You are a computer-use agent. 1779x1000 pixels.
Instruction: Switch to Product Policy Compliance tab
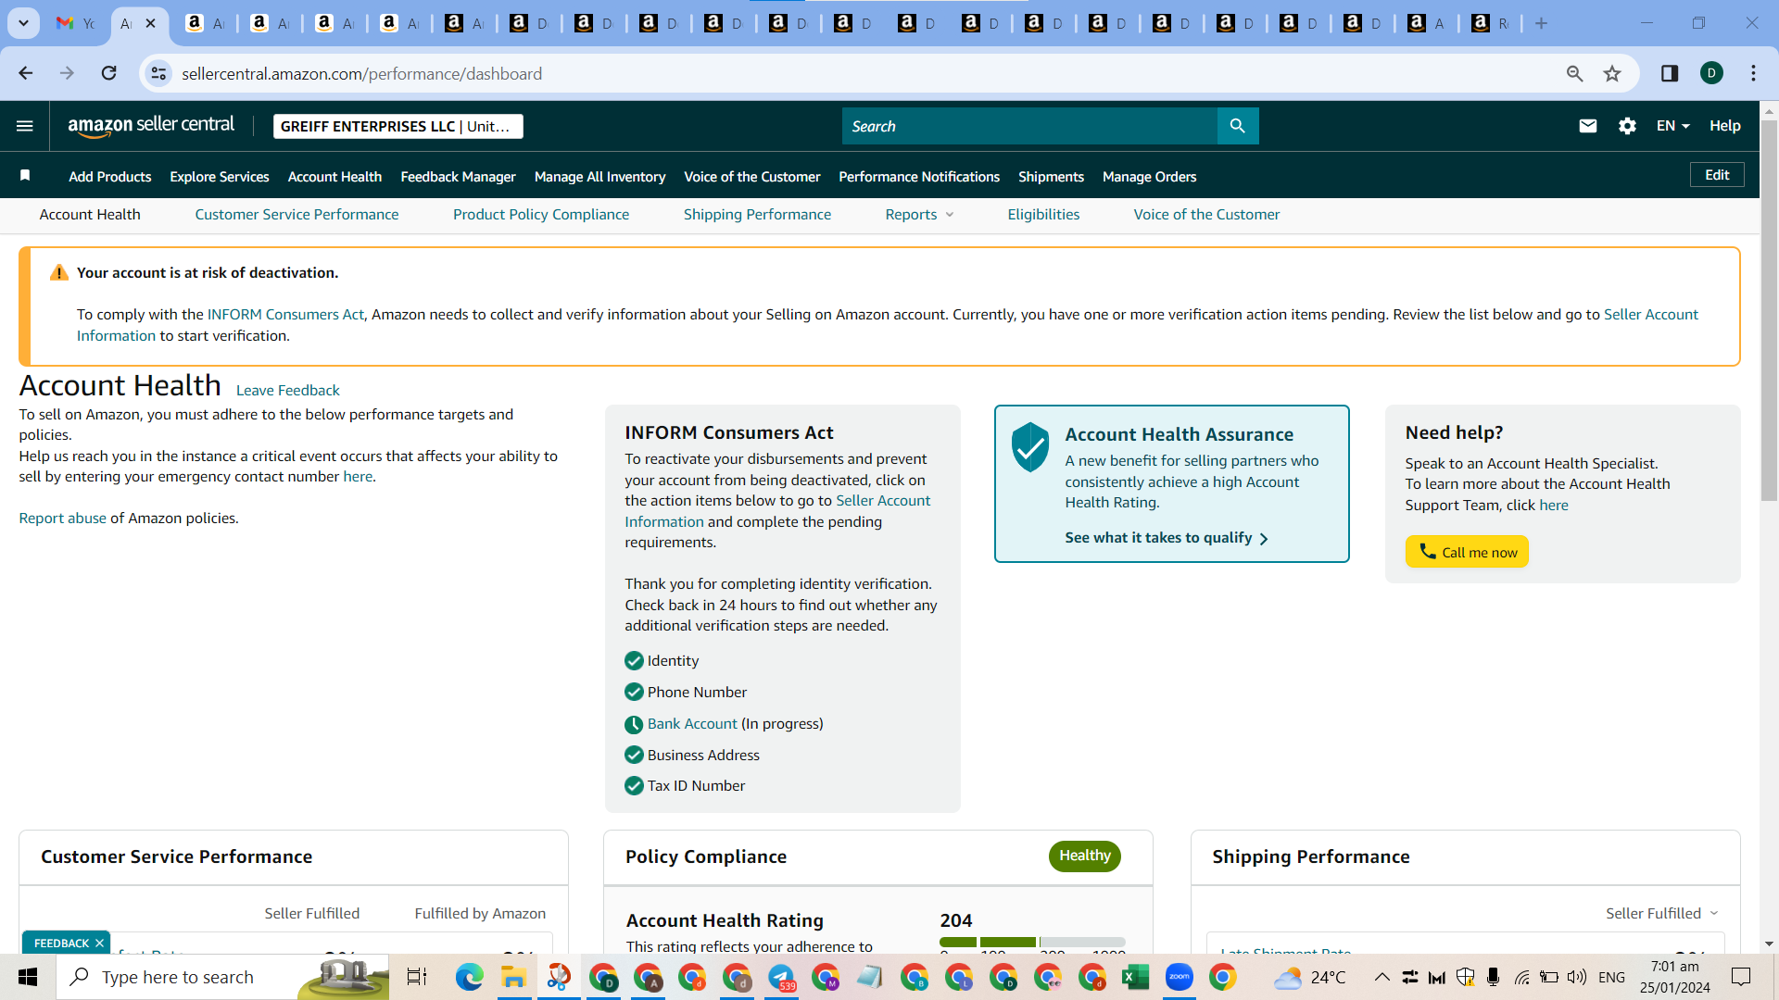coord(541,215)
